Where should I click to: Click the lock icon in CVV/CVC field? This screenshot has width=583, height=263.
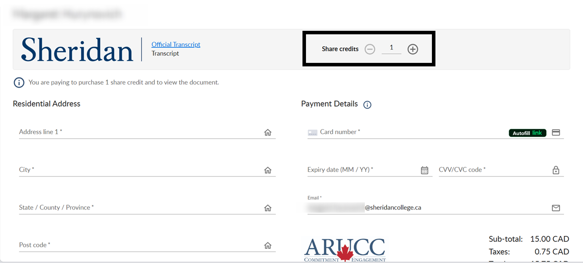556,170
